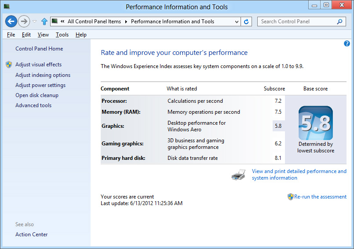Click the Base score column header
Screen dimensions: 354x249
[x=315, y=89]
